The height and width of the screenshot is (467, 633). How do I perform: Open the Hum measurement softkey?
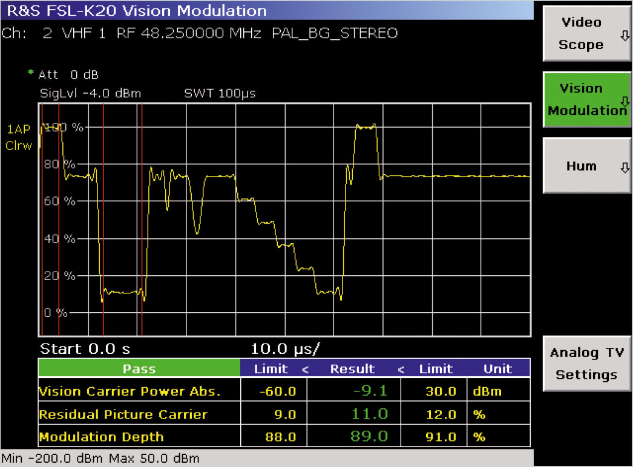(x=586, y=166)
